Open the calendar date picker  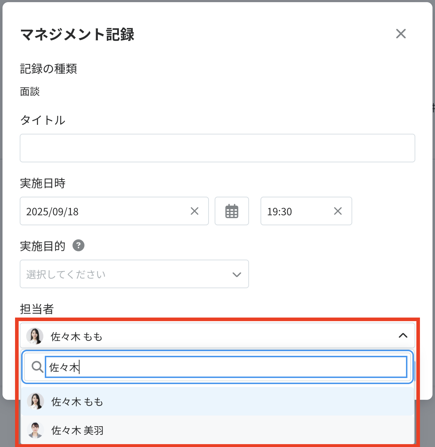(231, 211)
